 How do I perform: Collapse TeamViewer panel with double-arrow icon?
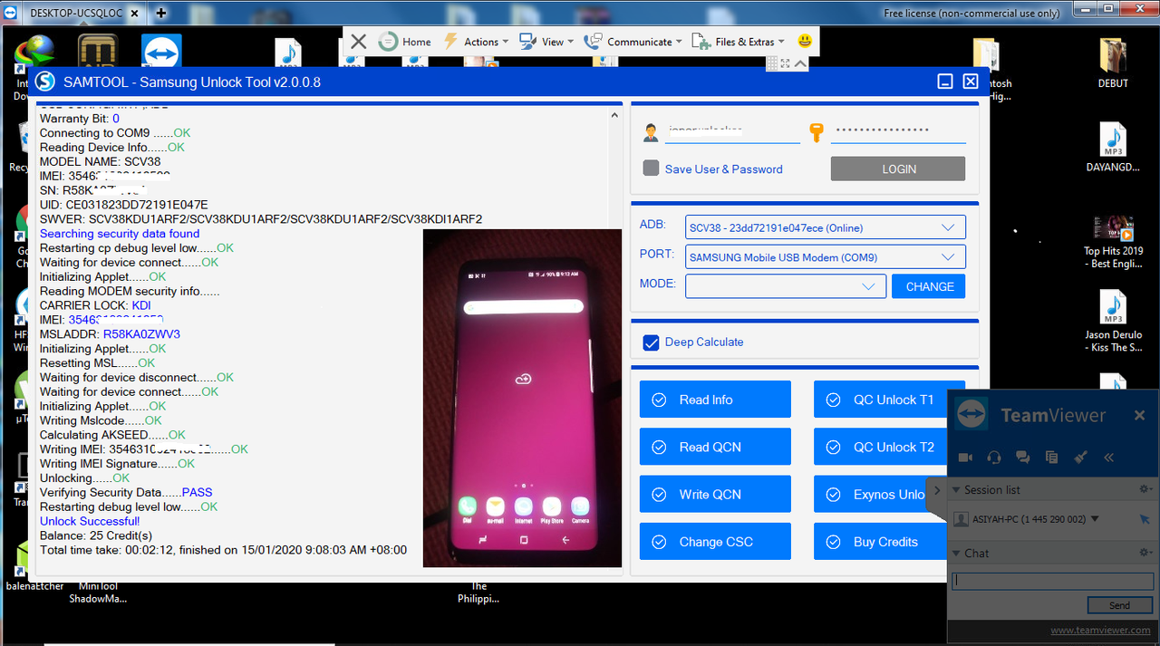(1108, 458)
